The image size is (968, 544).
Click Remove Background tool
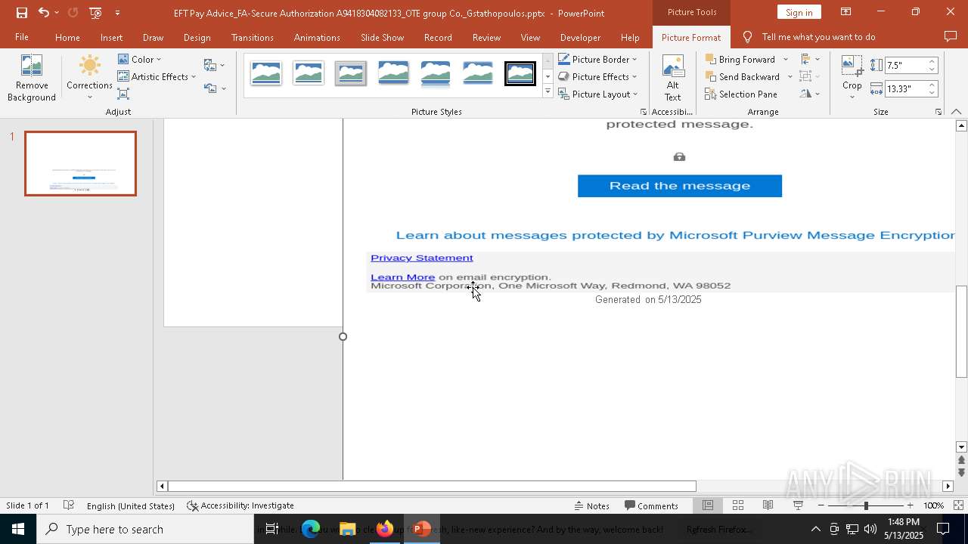coord(32,79)
